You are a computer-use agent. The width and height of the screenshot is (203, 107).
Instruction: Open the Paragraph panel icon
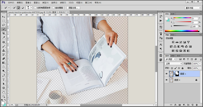click(x=161, y=49)
